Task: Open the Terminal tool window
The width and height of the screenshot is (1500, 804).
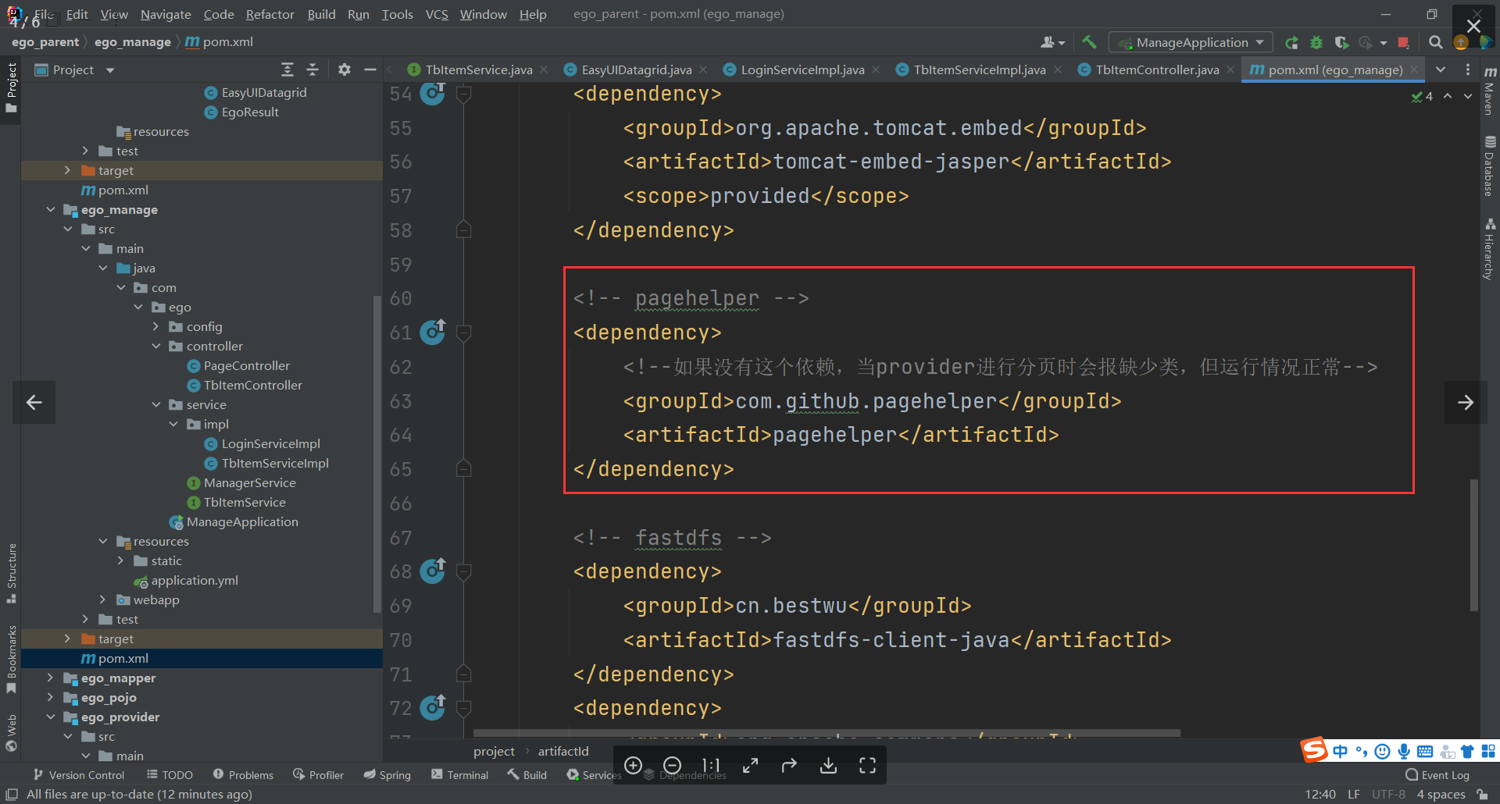Action: [x=460, y=775]
